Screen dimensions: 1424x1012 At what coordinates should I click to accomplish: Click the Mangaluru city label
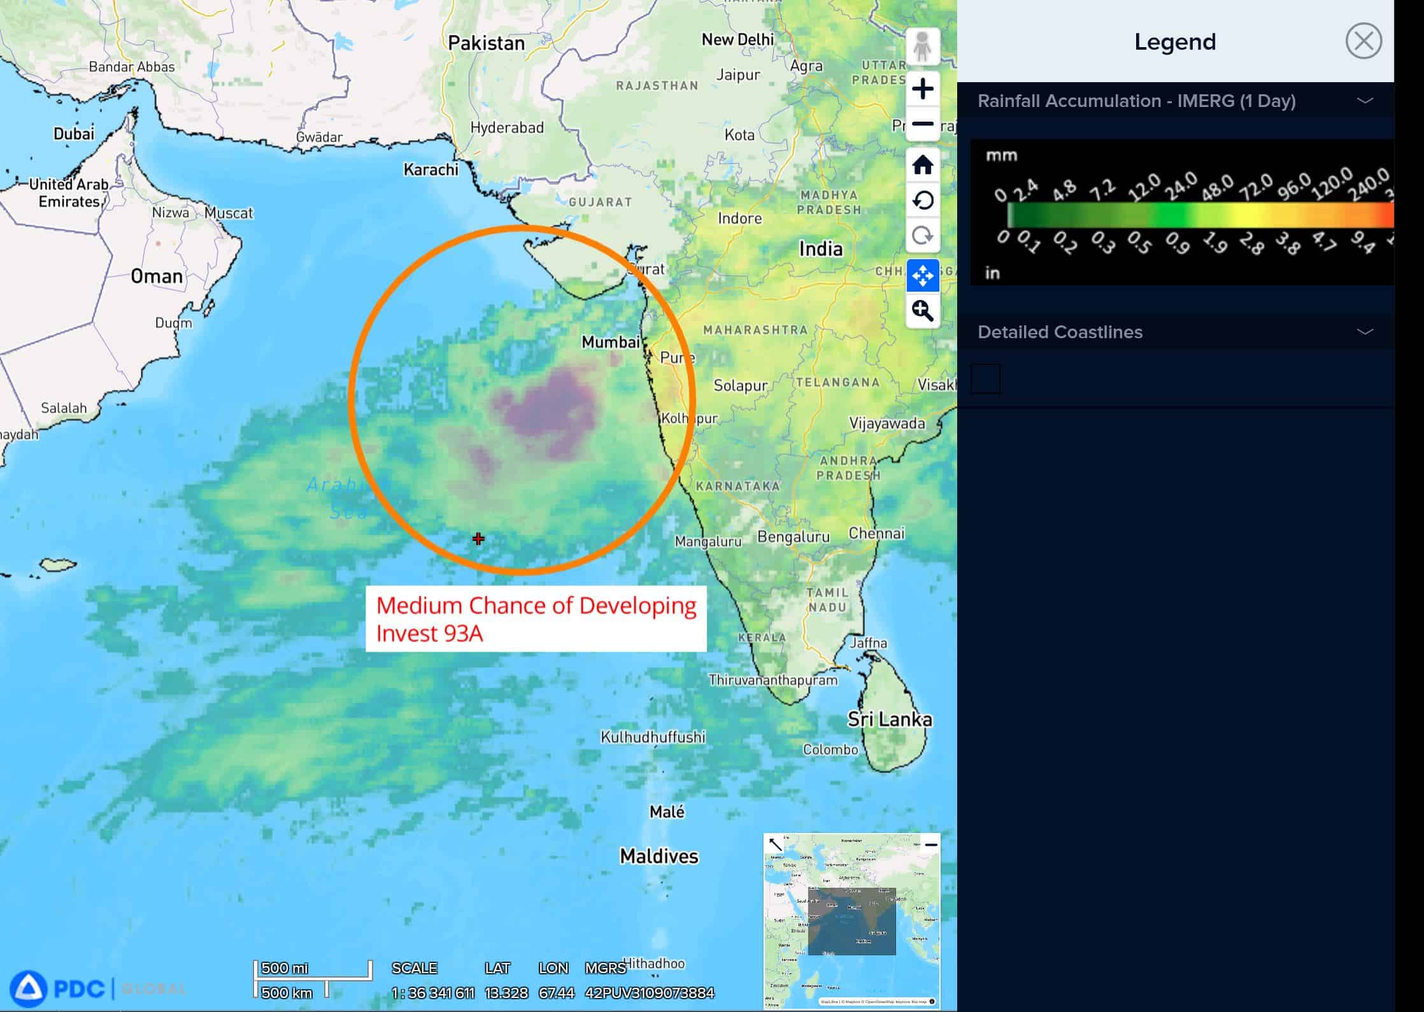tap(708, 541)
